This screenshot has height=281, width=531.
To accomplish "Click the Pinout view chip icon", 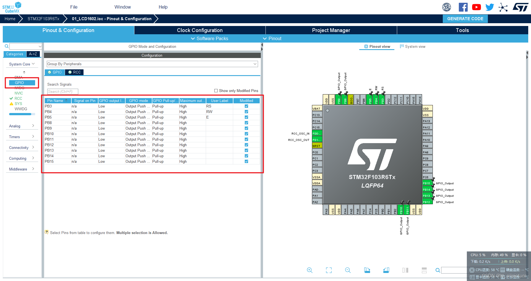I will pyautogui.click(x=366, y=46).
